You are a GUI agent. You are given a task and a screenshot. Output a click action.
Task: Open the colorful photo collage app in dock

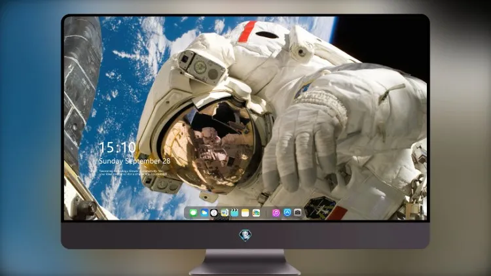(256, 213)
